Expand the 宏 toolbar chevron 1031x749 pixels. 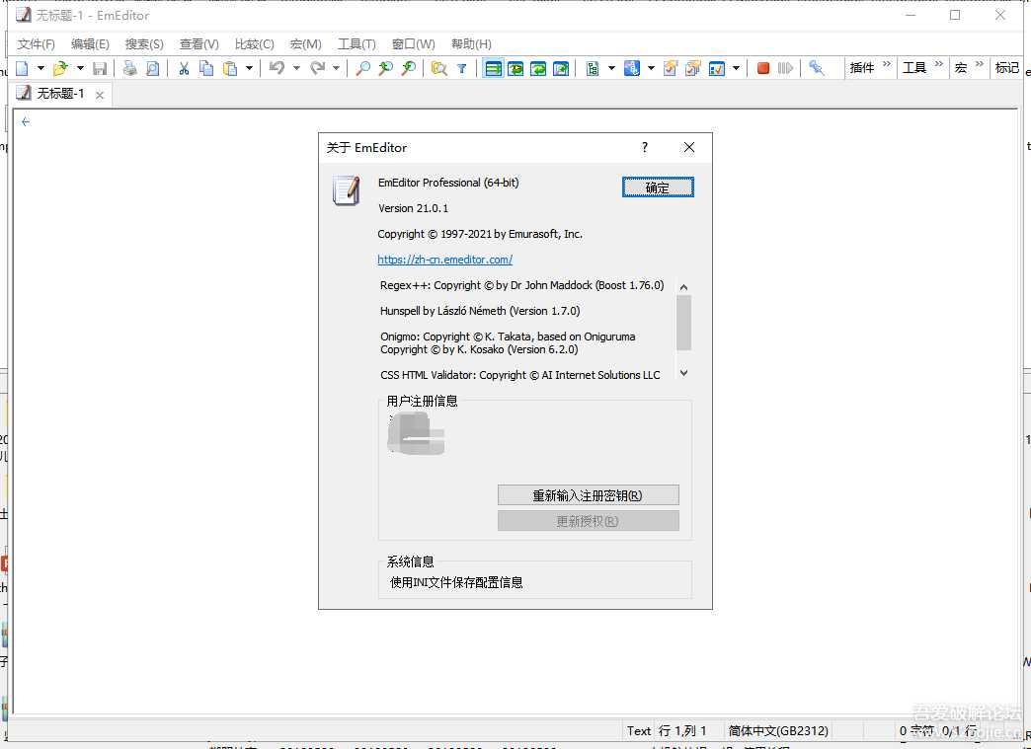pos(979,64)
